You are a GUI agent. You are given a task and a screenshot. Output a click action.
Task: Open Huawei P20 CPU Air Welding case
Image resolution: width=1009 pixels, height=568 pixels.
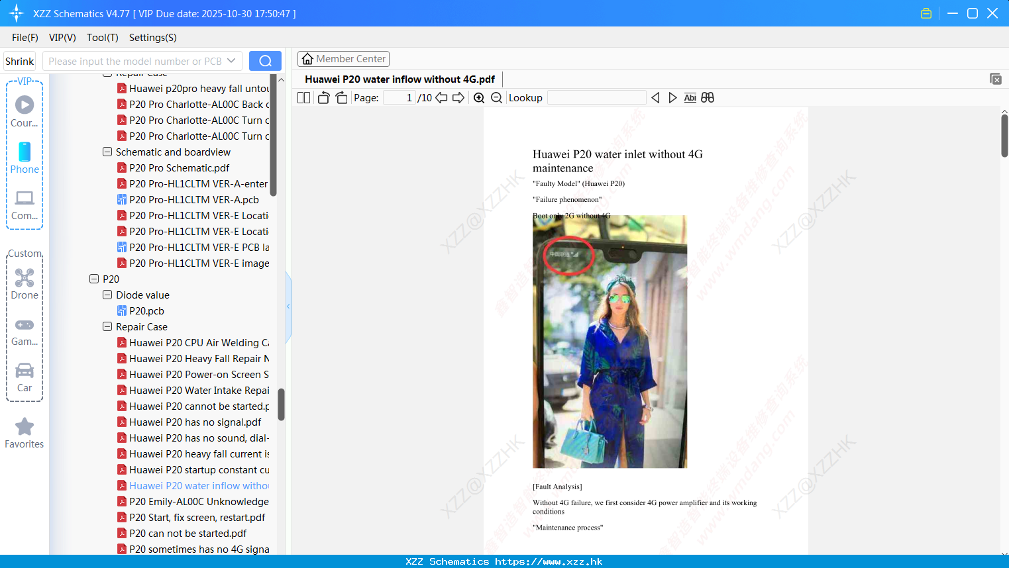(x=193, y=342)
